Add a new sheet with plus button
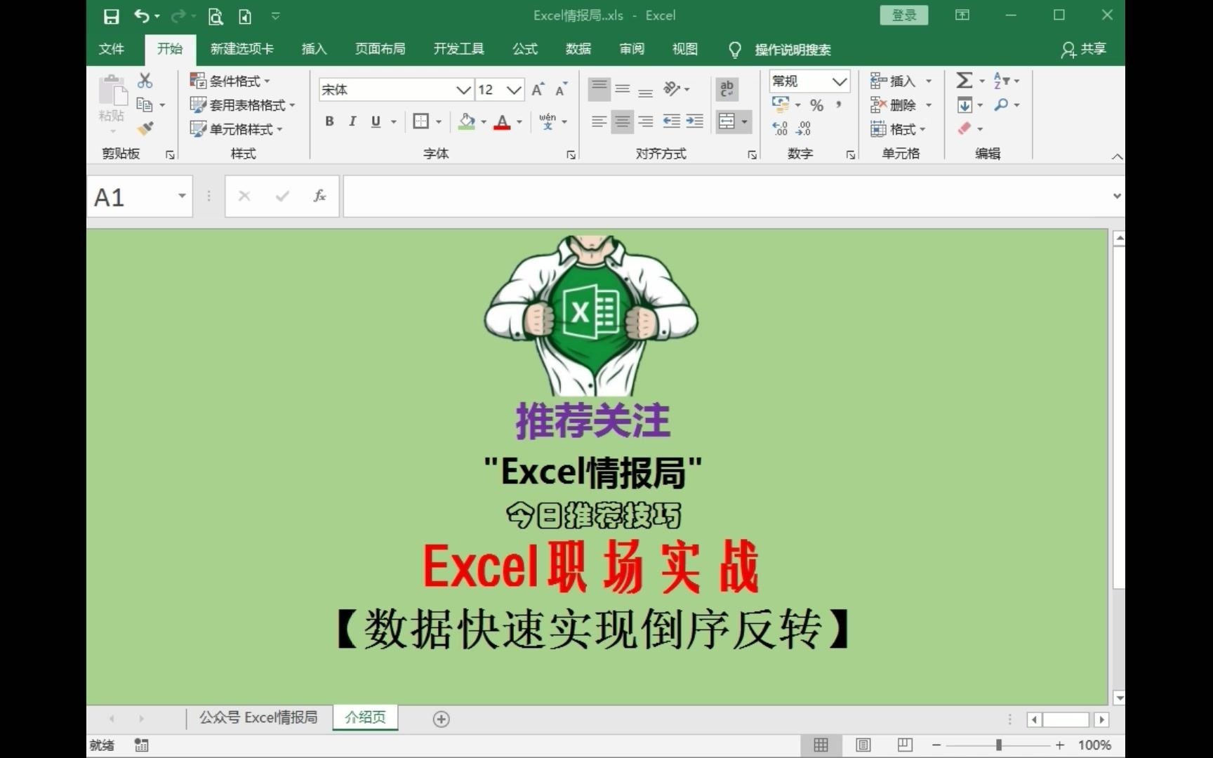This screenshot has width=1213, height=758. [x=441, y=719]
